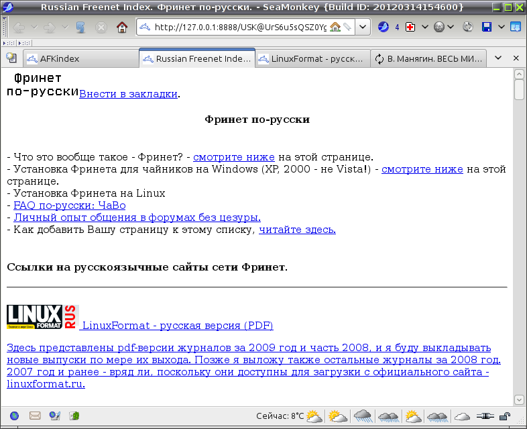Click the heavy rain forecast icon
Viewport: 527px width, 429px height.
(x=363, y=416)
